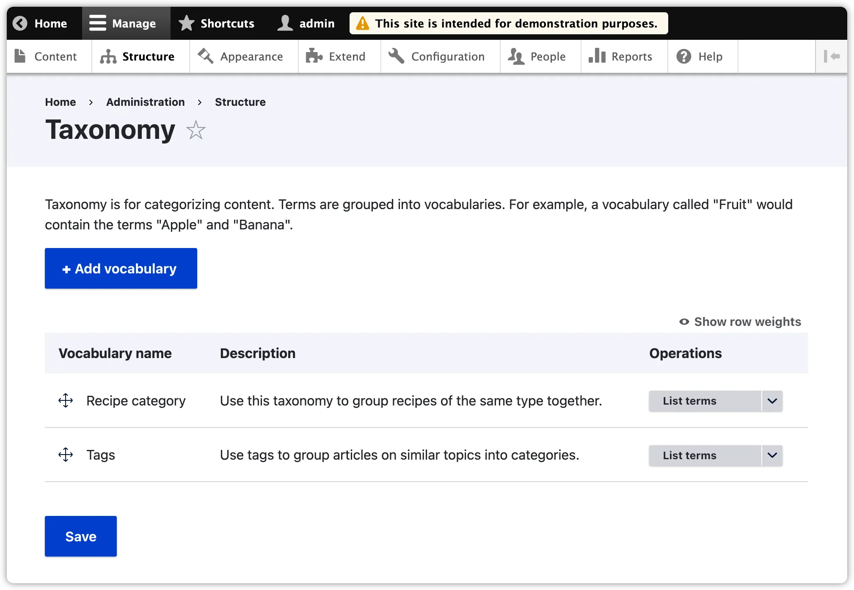Click the Configuration wrench icon
Image resolution: width=854 pixels, height=590 pixels.
(x=396, y=56)
